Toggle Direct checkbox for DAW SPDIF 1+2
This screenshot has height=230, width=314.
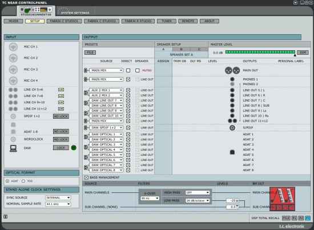[x=128, y=128]
